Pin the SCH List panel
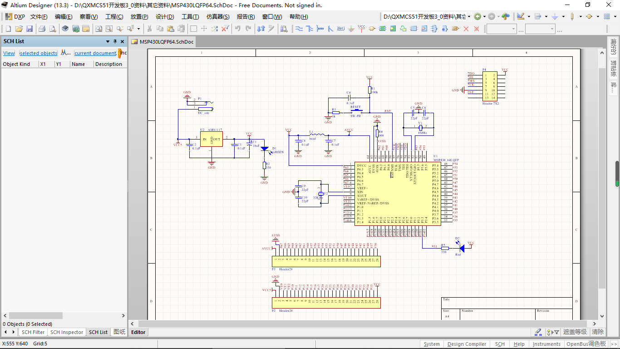This screenshot has height=349, width=620. 115,41
